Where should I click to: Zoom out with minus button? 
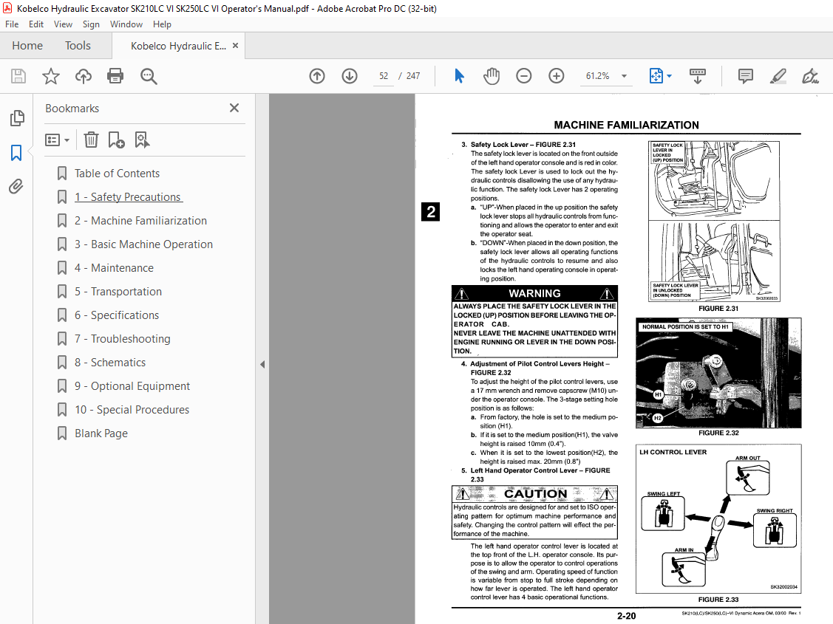coord(524,76)
